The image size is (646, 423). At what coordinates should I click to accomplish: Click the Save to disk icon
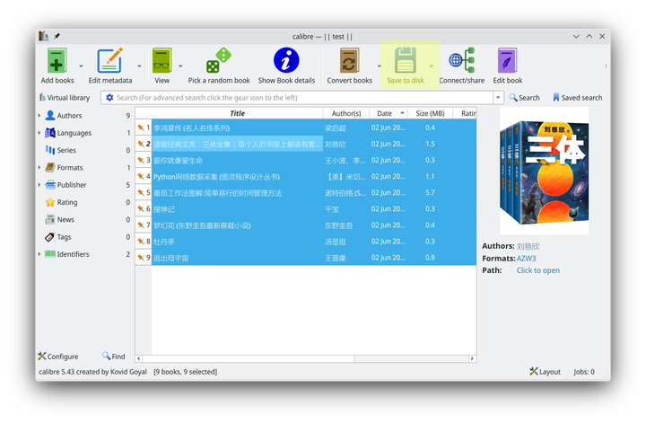pos(405,61)
